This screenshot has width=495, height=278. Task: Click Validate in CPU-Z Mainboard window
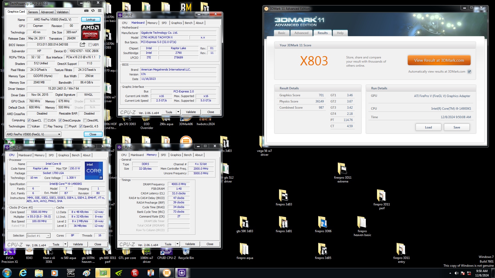191,112
